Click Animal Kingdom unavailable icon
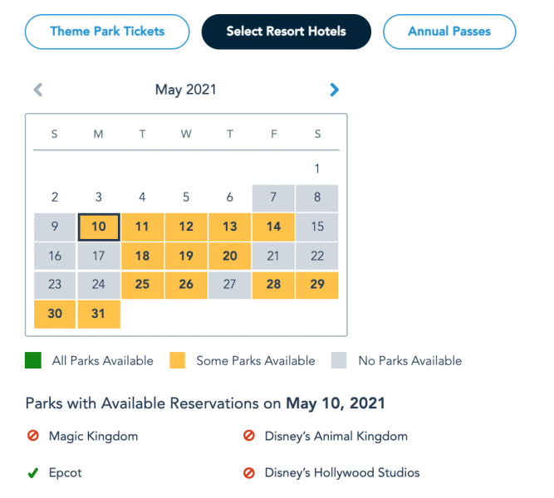Image resolution: width=554 pixels, height=498 pixels. [x=248, y=436]
